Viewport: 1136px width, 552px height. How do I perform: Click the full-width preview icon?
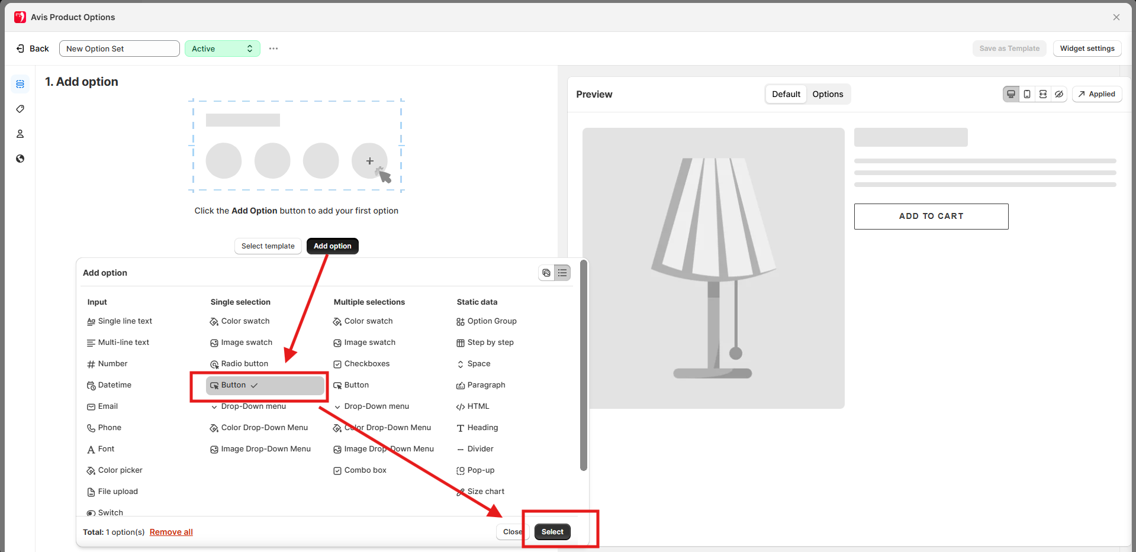(x=1043, y=94)
